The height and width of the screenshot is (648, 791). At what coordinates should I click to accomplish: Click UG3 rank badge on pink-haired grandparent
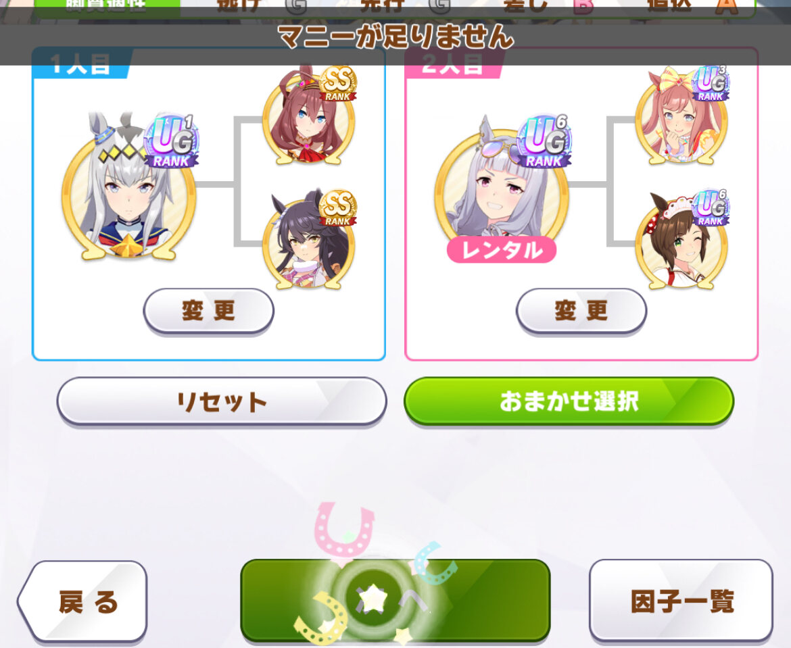pos(711,84)
